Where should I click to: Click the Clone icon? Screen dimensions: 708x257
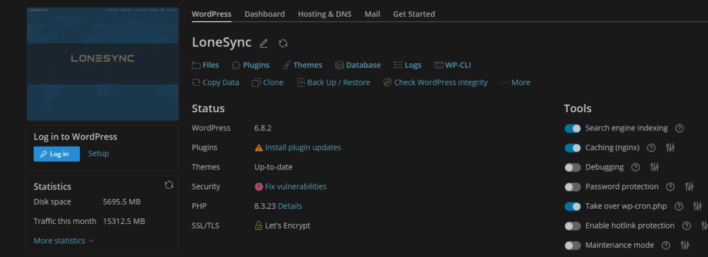[257, 83]
